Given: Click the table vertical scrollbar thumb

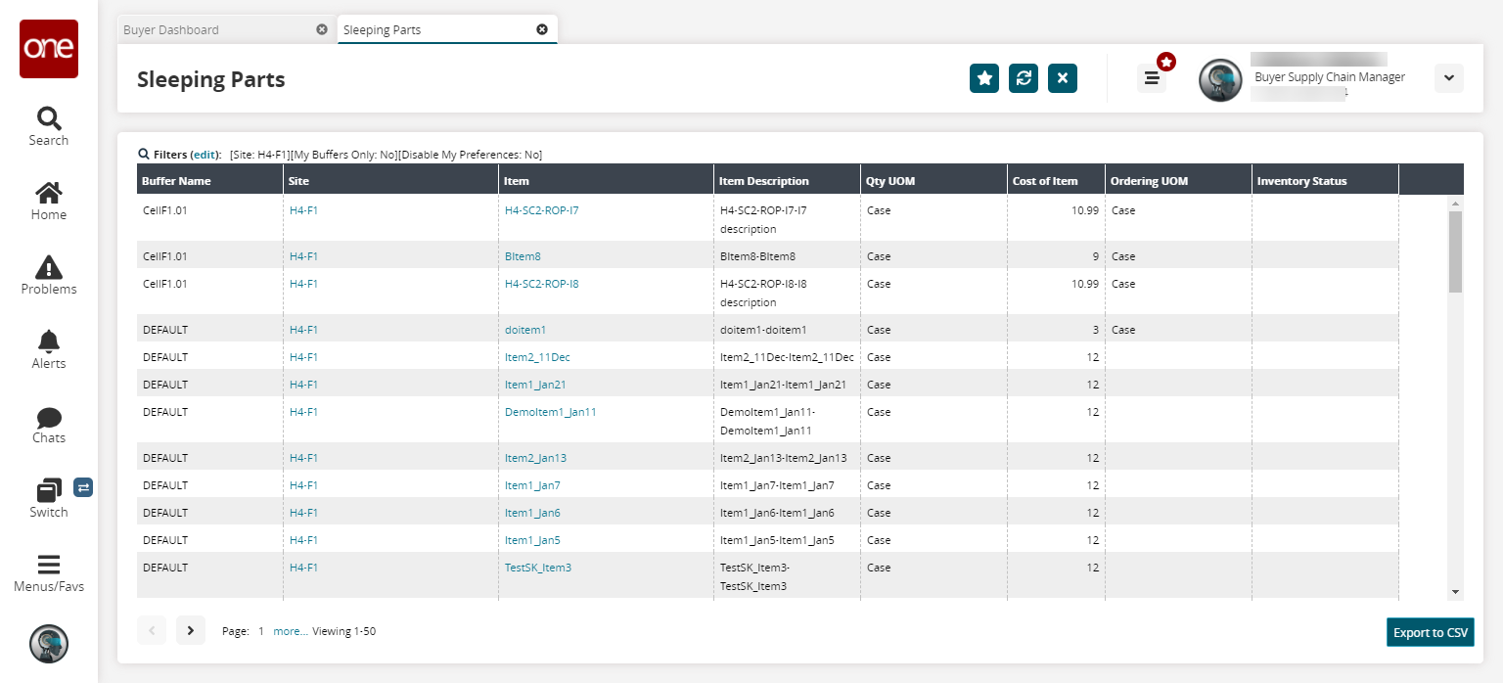Looking at the screenshot, I should (1455, 251).
